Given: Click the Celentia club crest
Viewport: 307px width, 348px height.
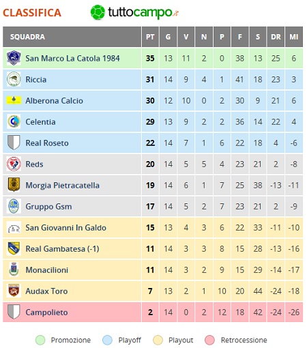Looking at the screenshot, I should (x=14, y=121).
